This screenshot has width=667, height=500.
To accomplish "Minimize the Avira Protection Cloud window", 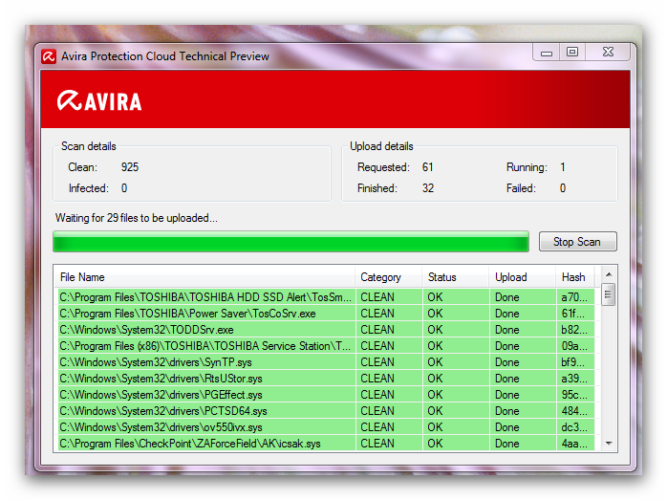I will click(x=546, y=52).
